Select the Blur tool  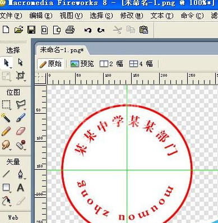6,145
